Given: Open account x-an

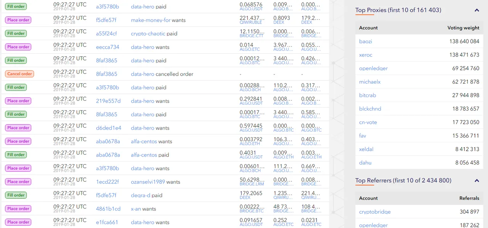Looking at the screenshot, I should [136, 209].
